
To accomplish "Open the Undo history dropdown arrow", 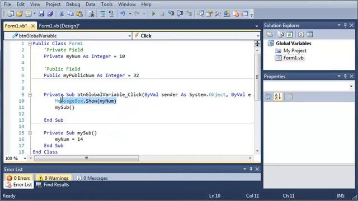I will click(130, 13).
